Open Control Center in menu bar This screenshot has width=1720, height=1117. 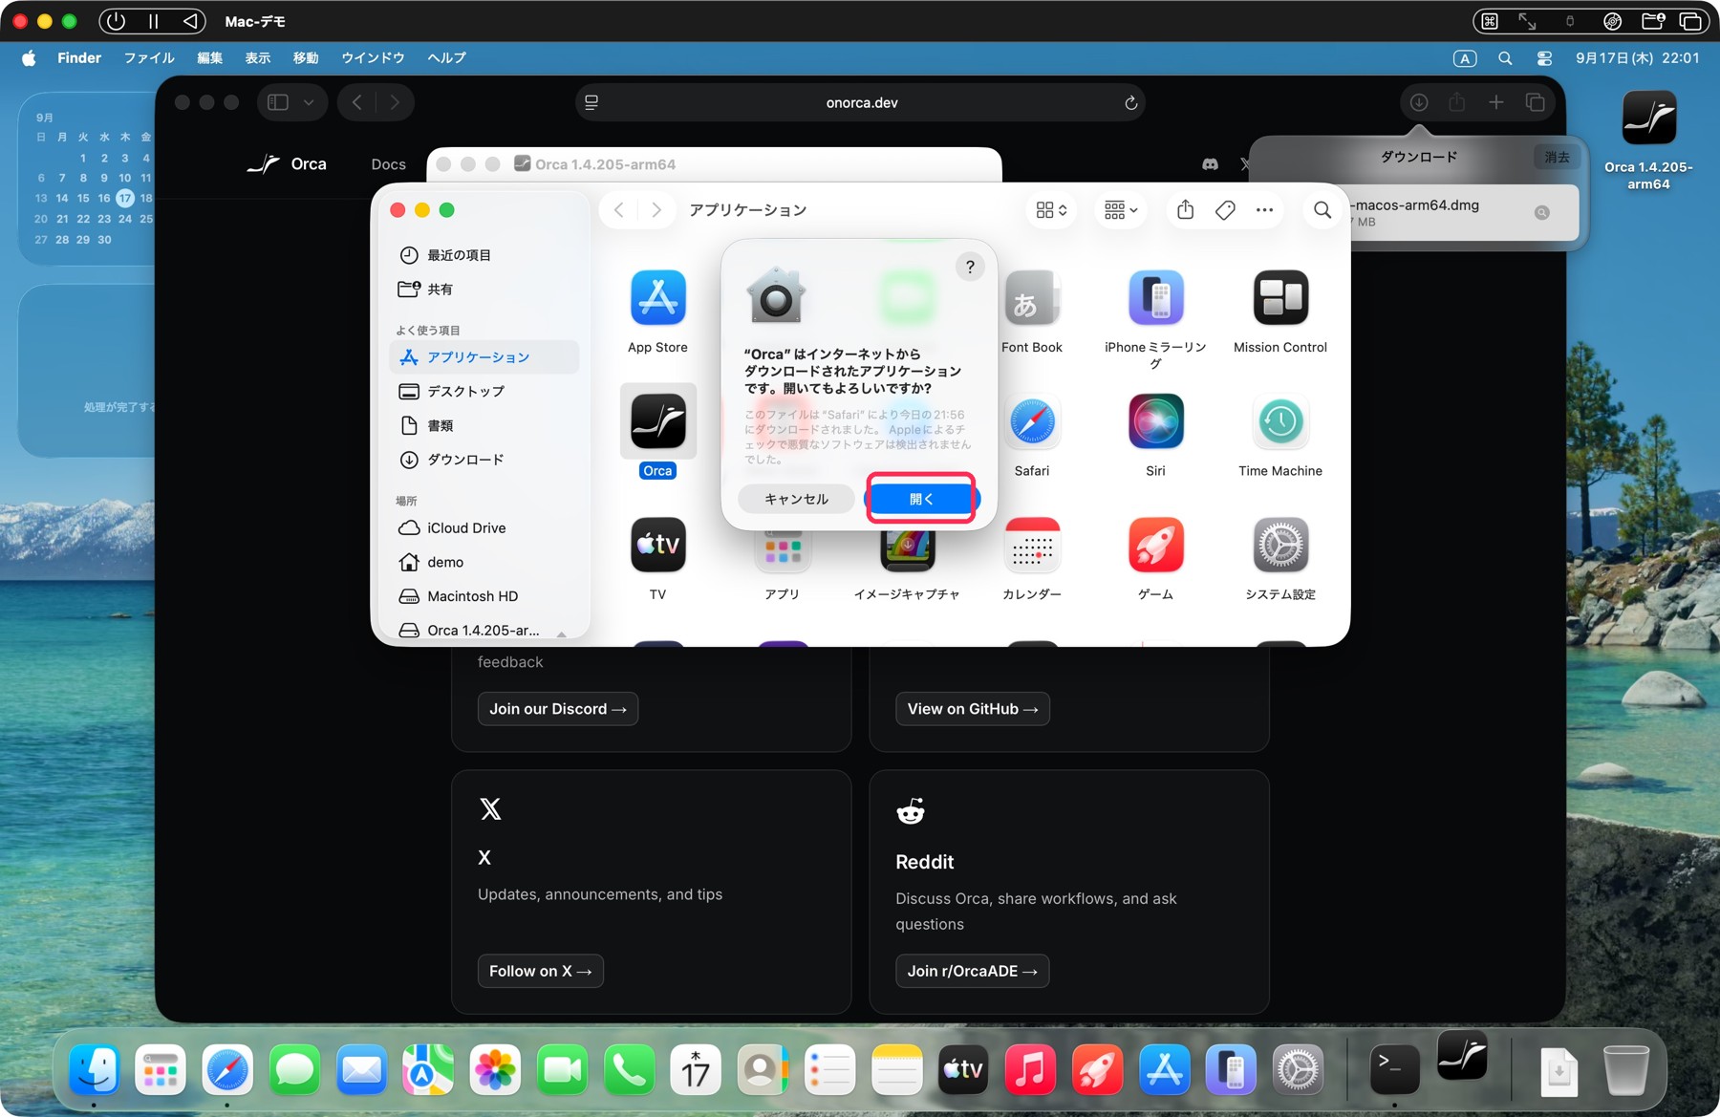(1544, 58)
